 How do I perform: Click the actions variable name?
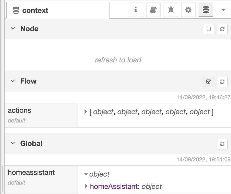[x=19, y=110]
